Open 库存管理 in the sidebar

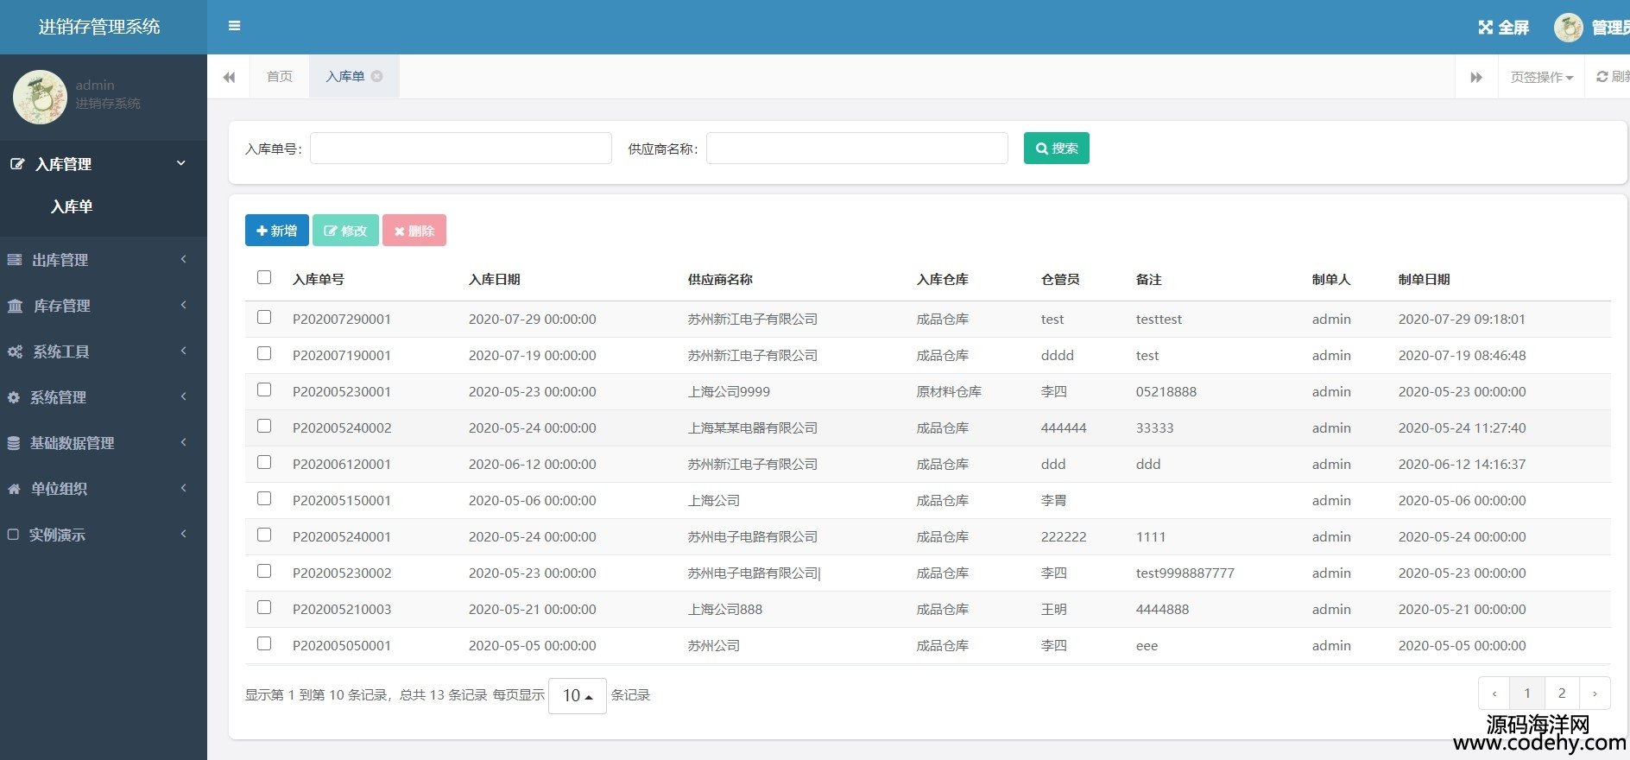(x=61, y=306)
